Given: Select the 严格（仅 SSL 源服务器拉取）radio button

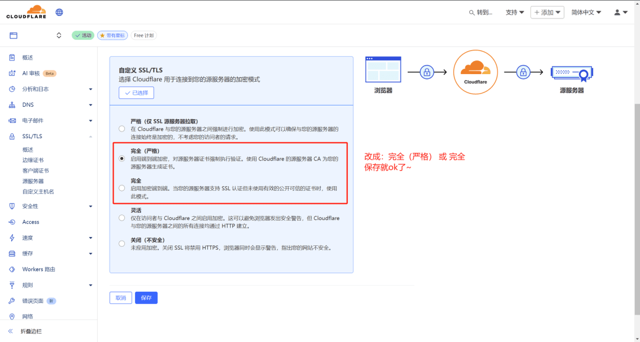Looking at the screenshot, I should point(121,129).
